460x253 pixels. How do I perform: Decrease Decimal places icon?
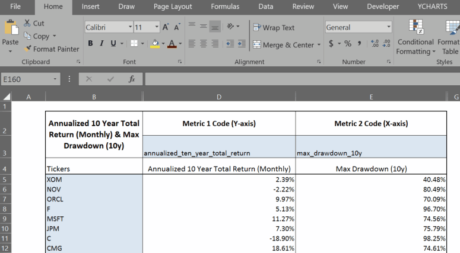386,44
